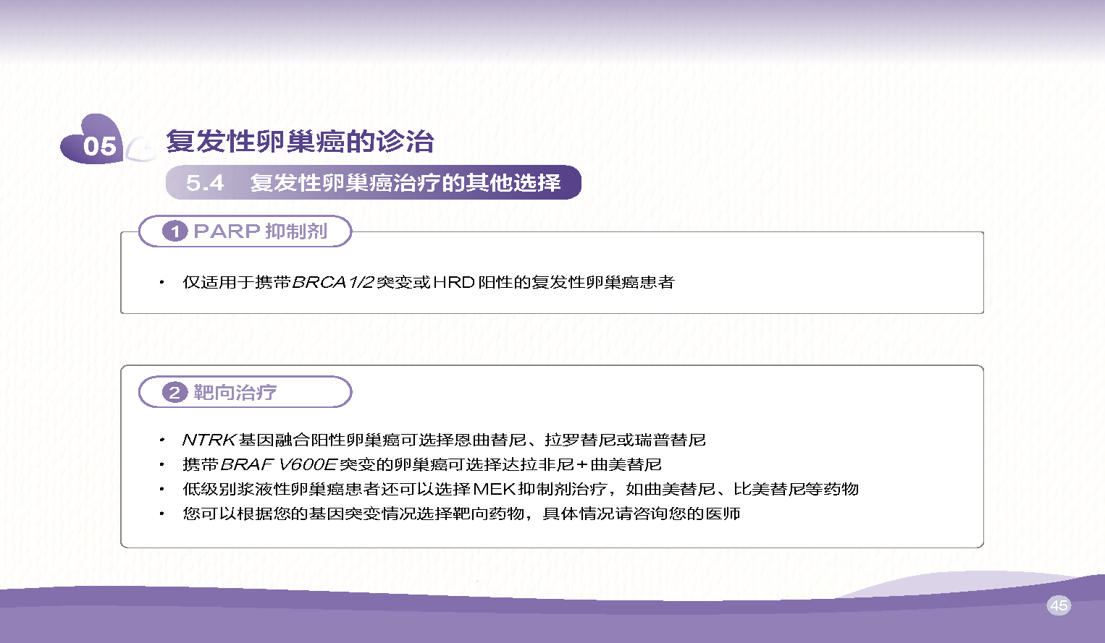Image resolution: width=1105 pixels, height=643 pixels.
Task: Click the main title 复发性卵巢癌的诊治
Action: pyautogui.click(x=300, y=141)
